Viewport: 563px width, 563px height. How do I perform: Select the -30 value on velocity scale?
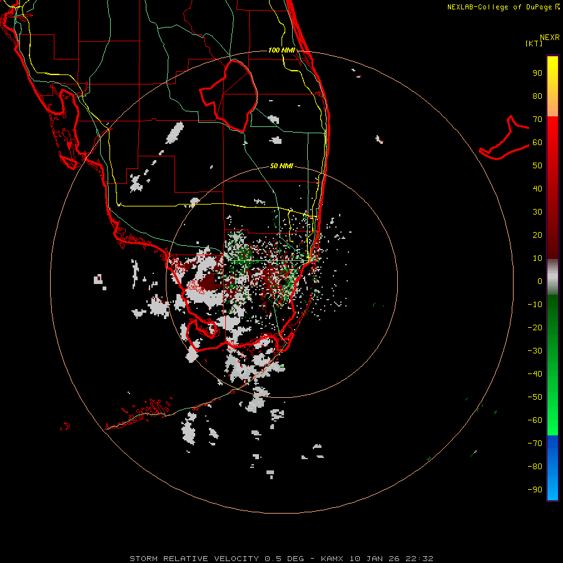(535, 351)
